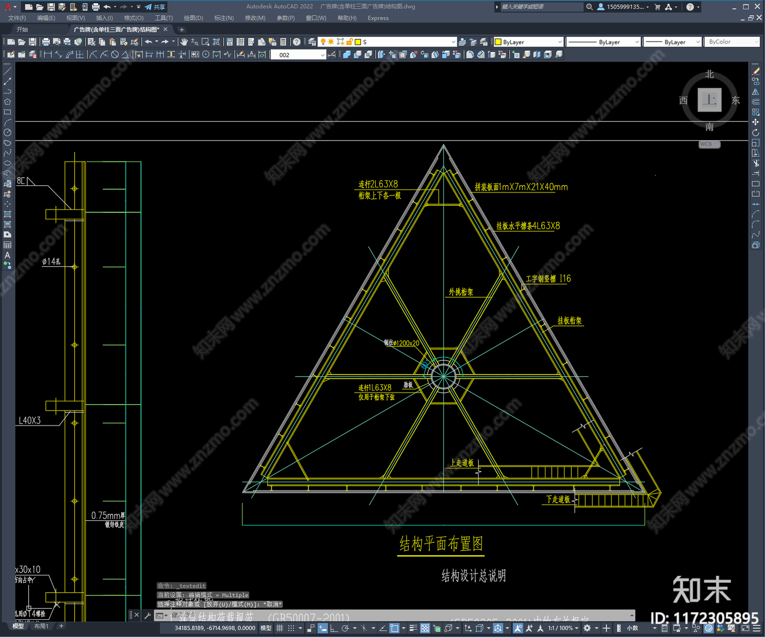
Task: Click the search keyword input field
Action: (541, 7)
